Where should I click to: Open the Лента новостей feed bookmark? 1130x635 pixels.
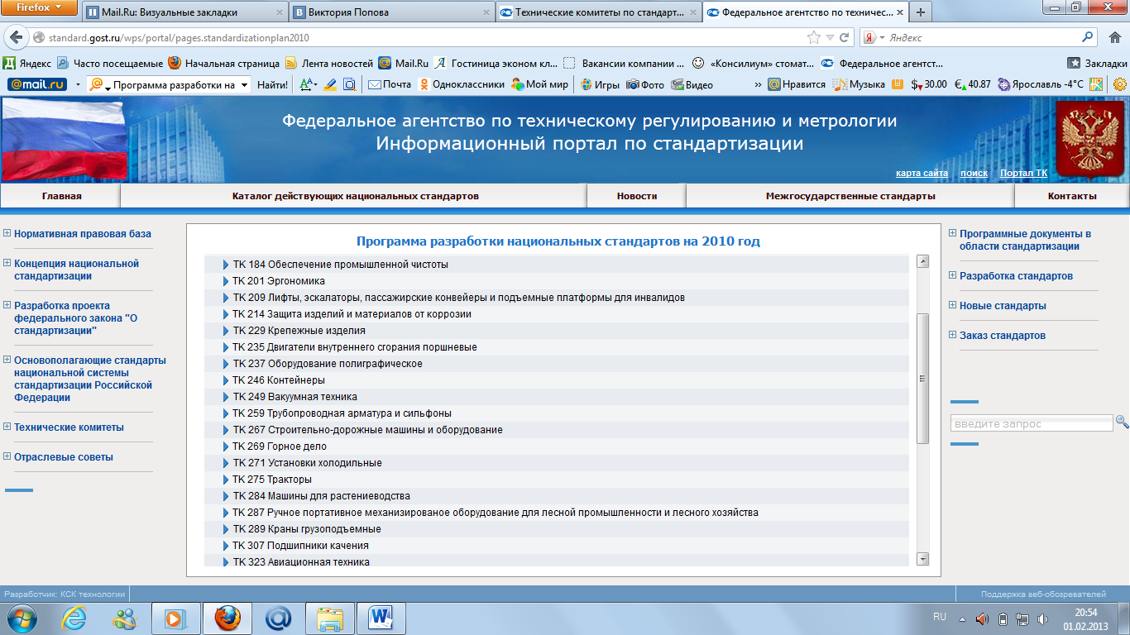[x=329, y=63]
